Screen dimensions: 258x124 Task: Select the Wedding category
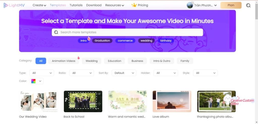click(x=91, y=61)
